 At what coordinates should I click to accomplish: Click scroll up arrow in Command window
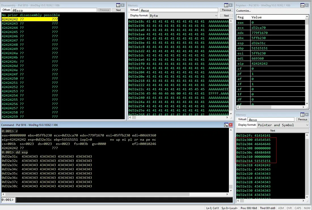231,130
